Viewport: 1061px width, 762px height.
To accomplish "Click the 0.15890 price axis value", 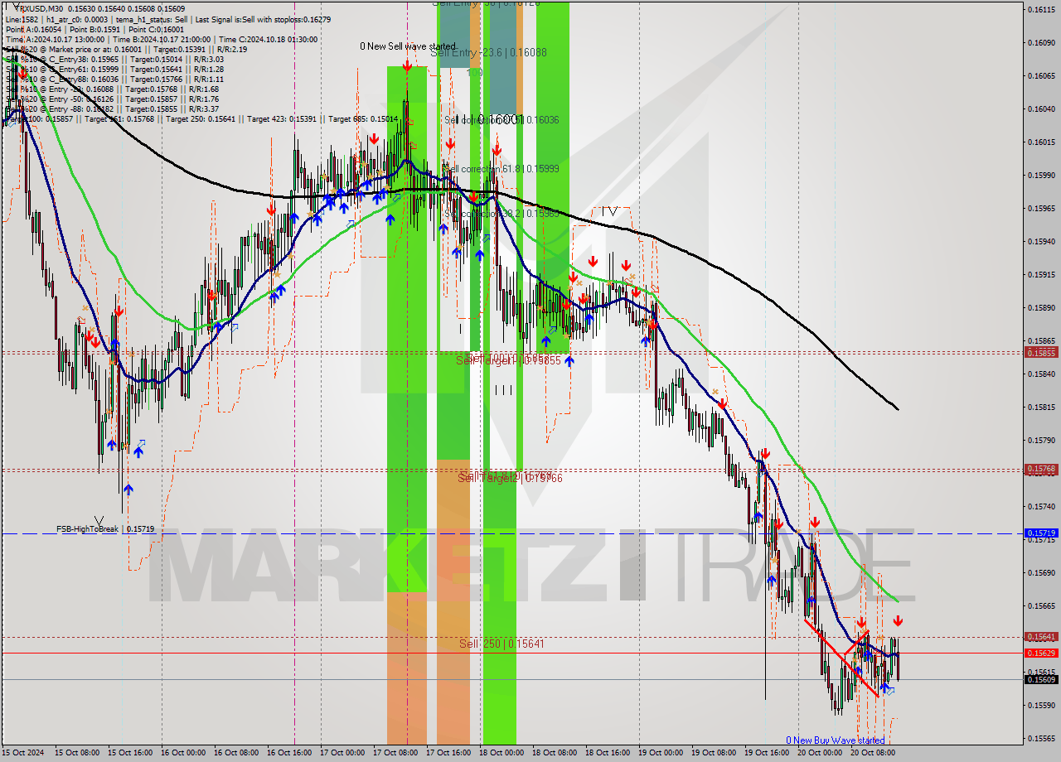I will [x=1042, y=307].
